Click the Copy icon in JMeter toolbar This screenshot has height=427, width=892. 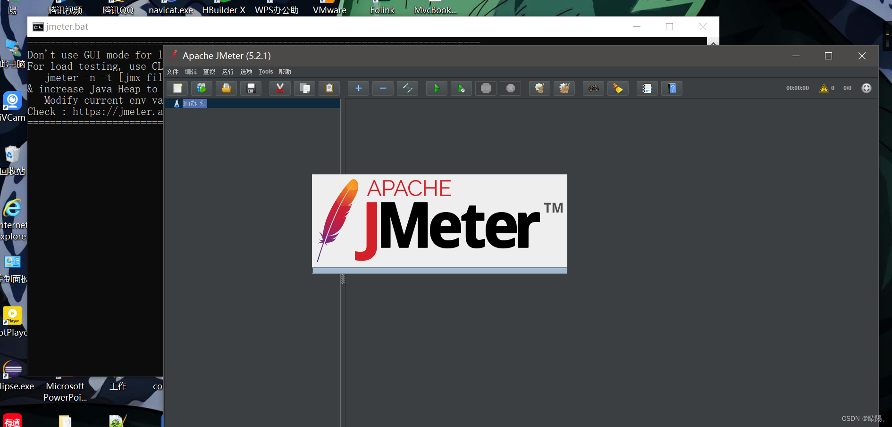click(x=305, y=88)
